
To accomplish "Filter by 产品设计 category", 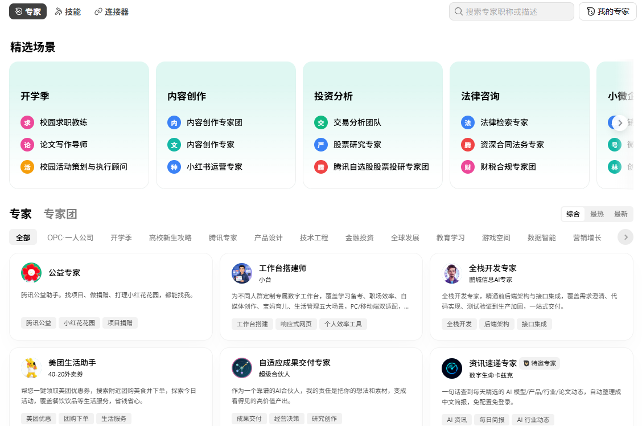I will coord(268,237).
